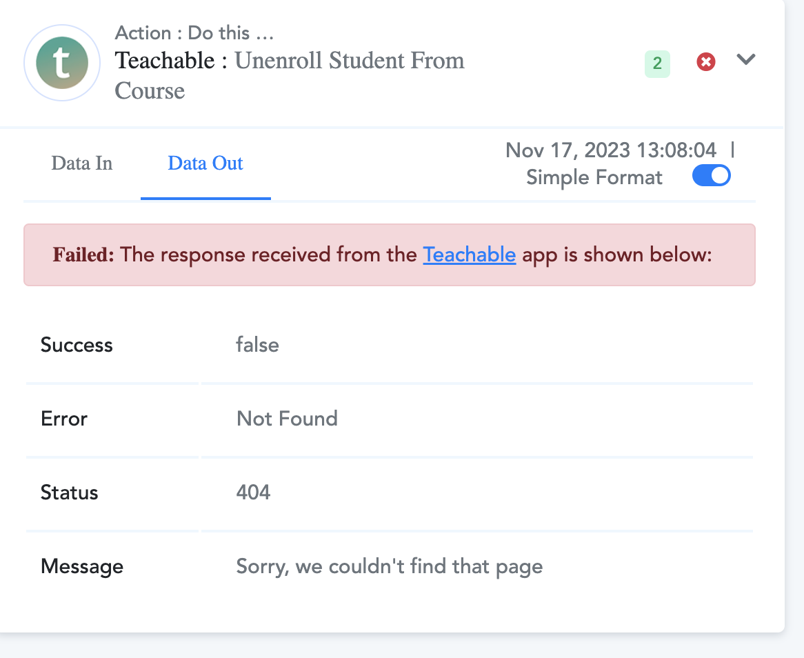Viewport: 804px width, 658px height.
Task: Click the Sorry, we couldn't find that page message
Action: 389,567
